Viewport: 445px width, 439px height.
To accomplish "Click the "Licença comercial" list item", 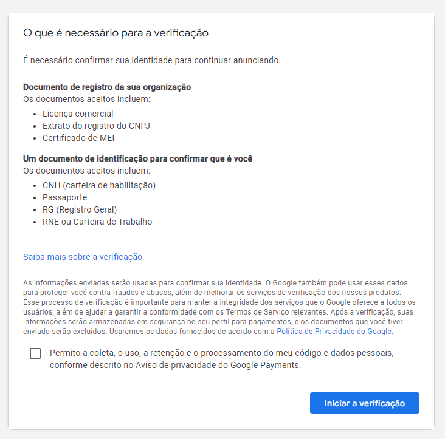I will tap(78, 114).
